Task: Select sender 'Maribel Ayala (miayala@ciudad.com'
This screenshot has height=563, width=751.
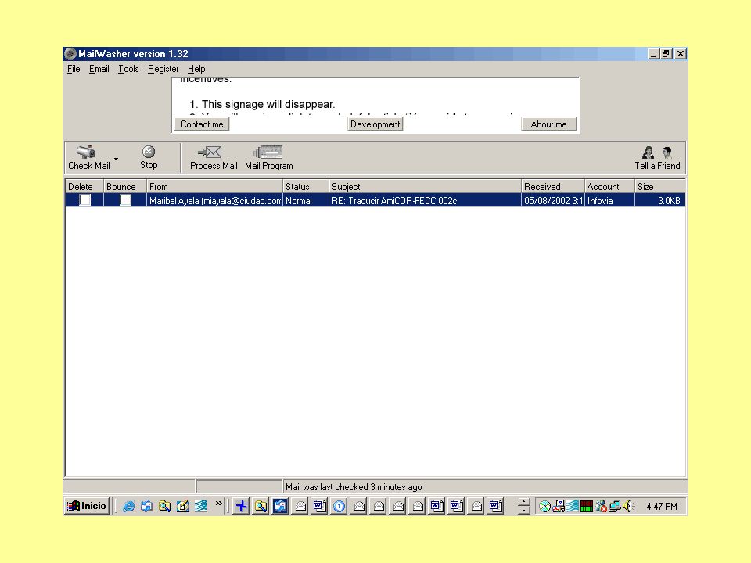Action: pos(215,201)
